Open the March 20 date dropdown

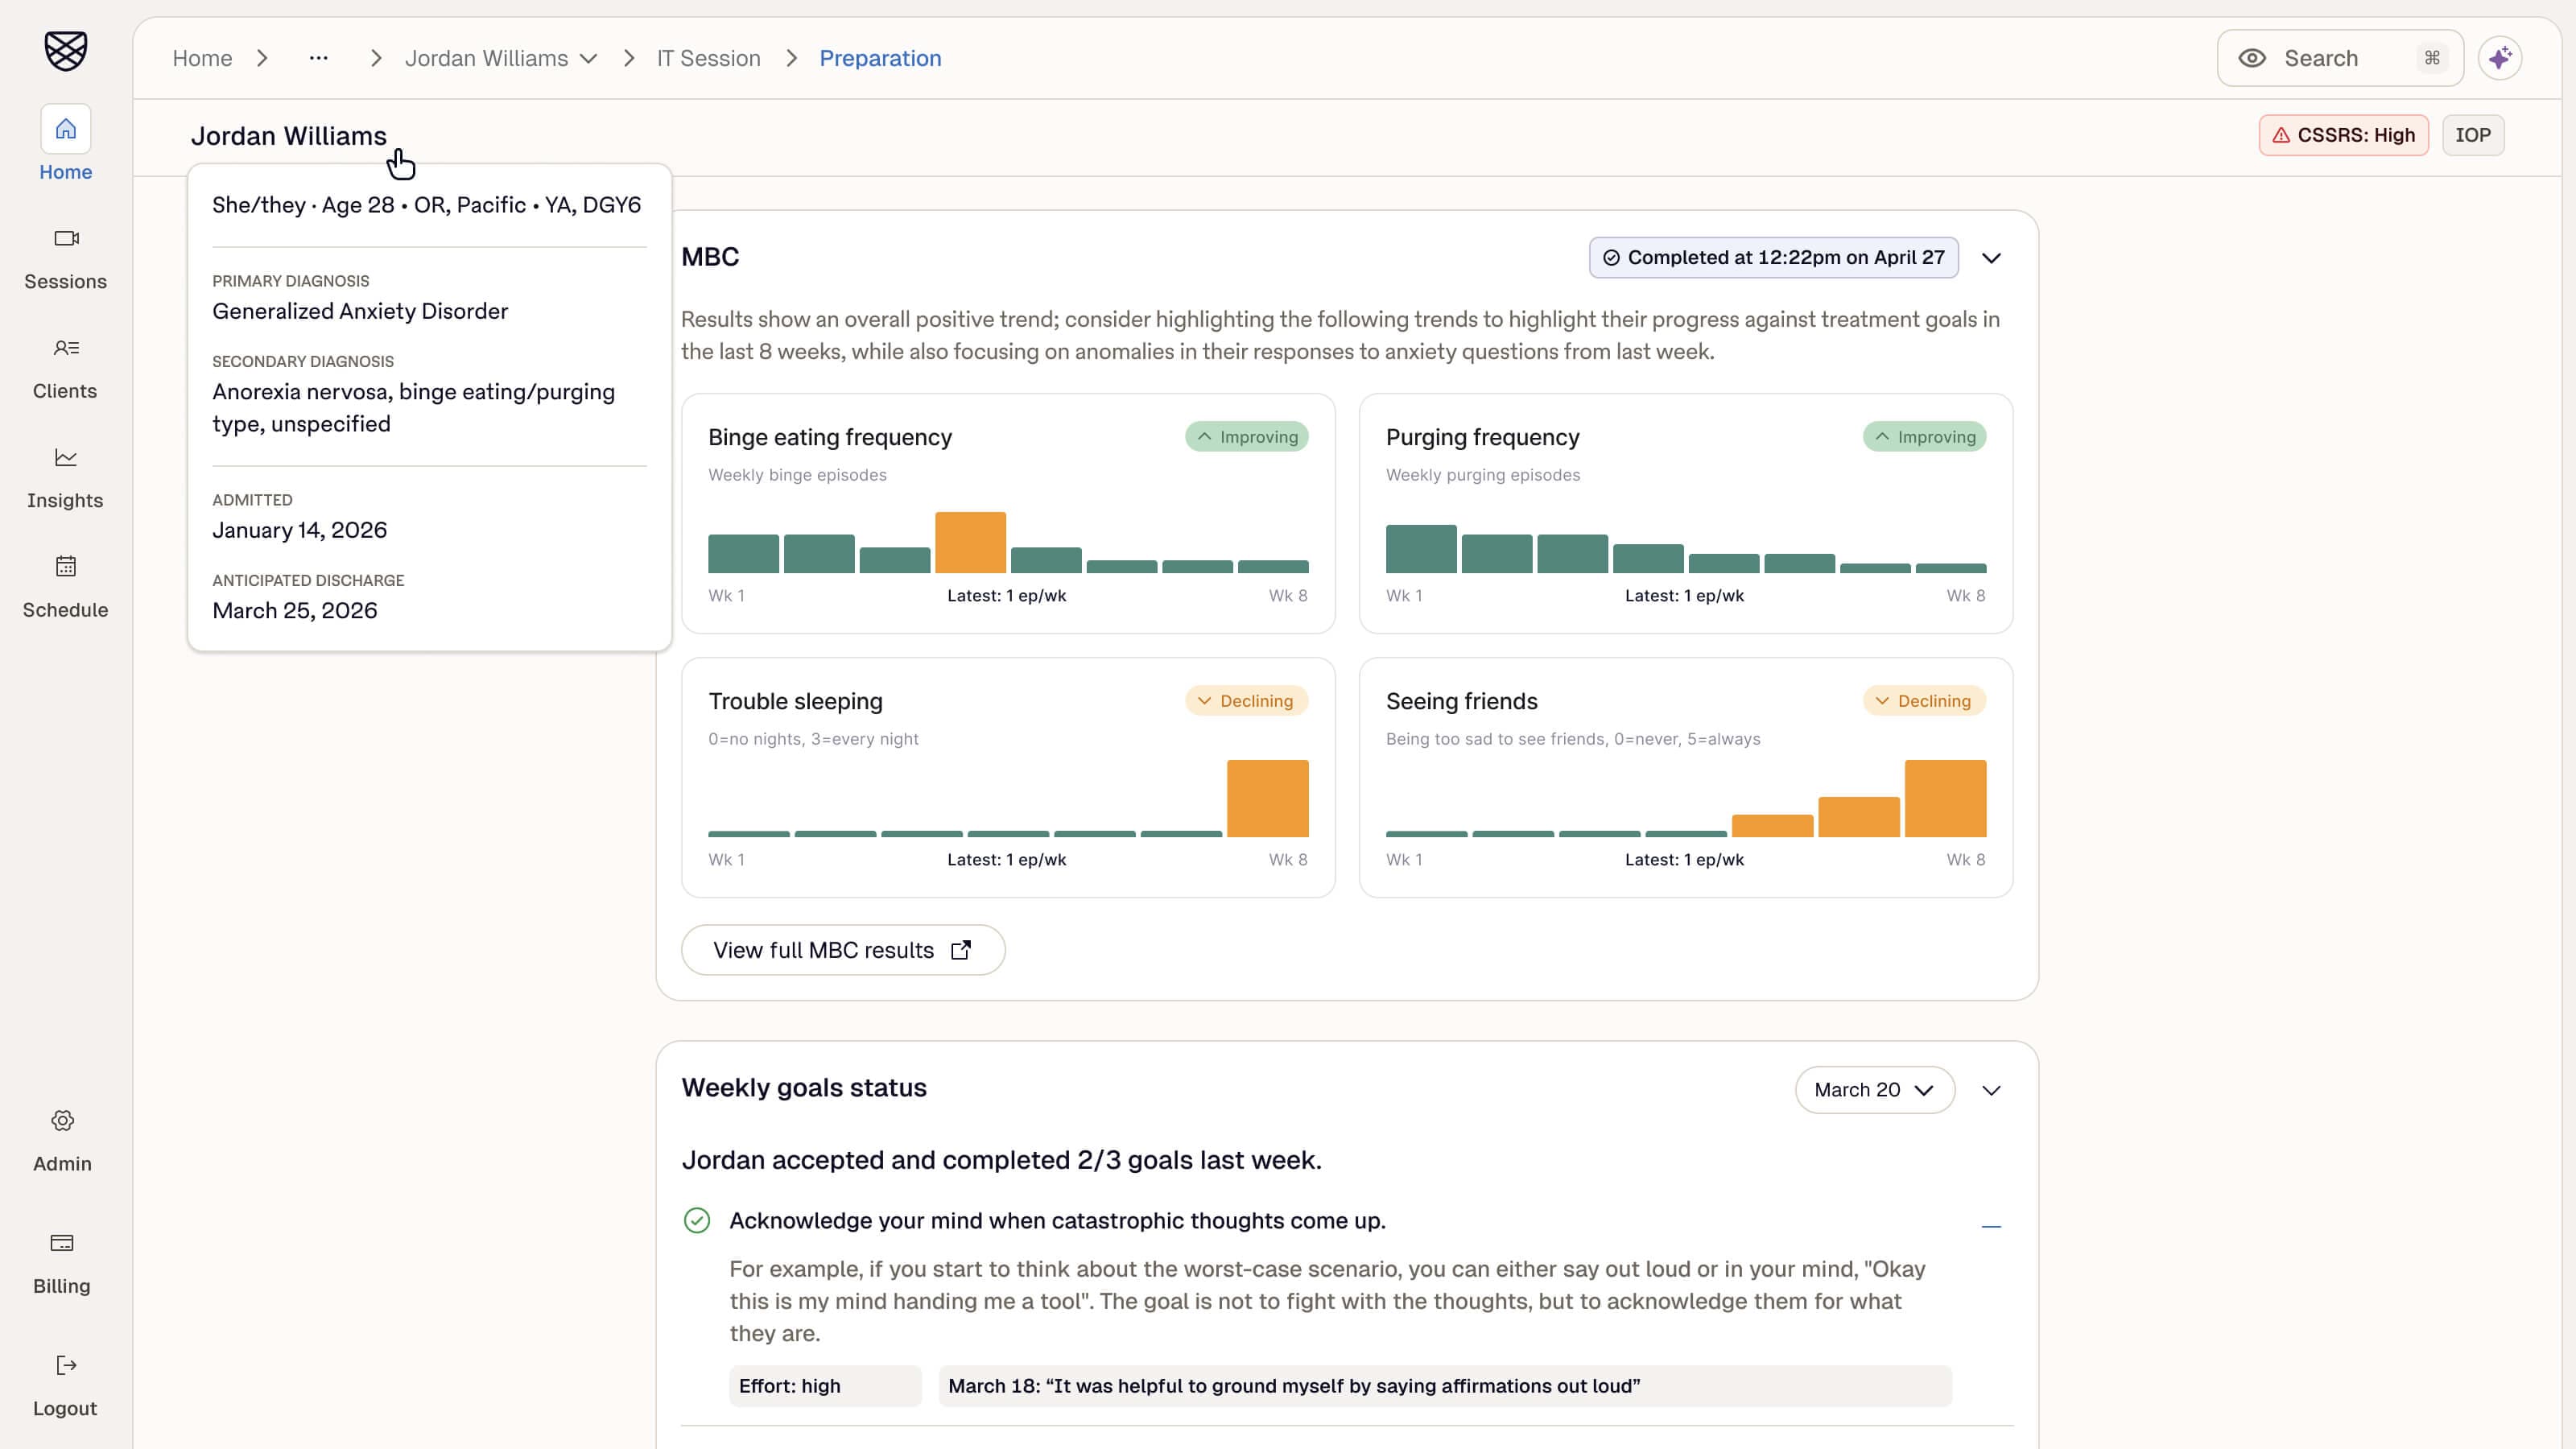pyautogui.click(x=1874, y=1090)
